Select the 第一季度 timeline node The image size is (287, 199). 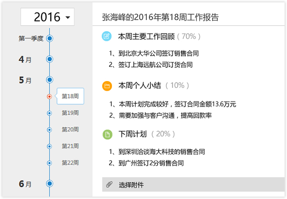50,38
